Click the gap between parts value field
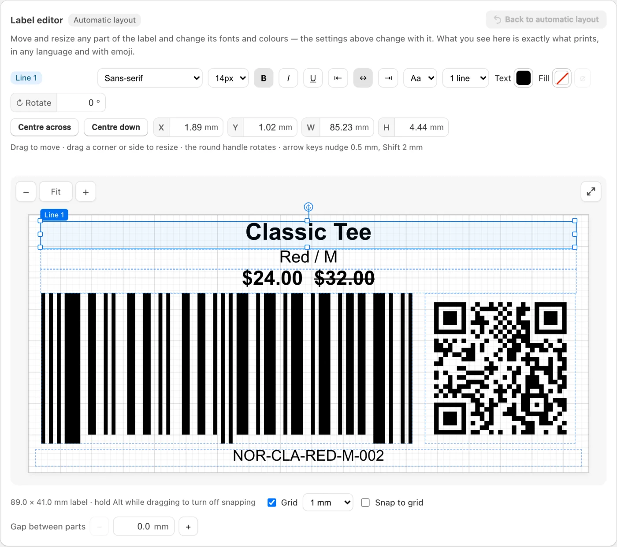Image resolution: width=617 pixels, height=547 pixels. pyautogui.click(x=144, y=527)
